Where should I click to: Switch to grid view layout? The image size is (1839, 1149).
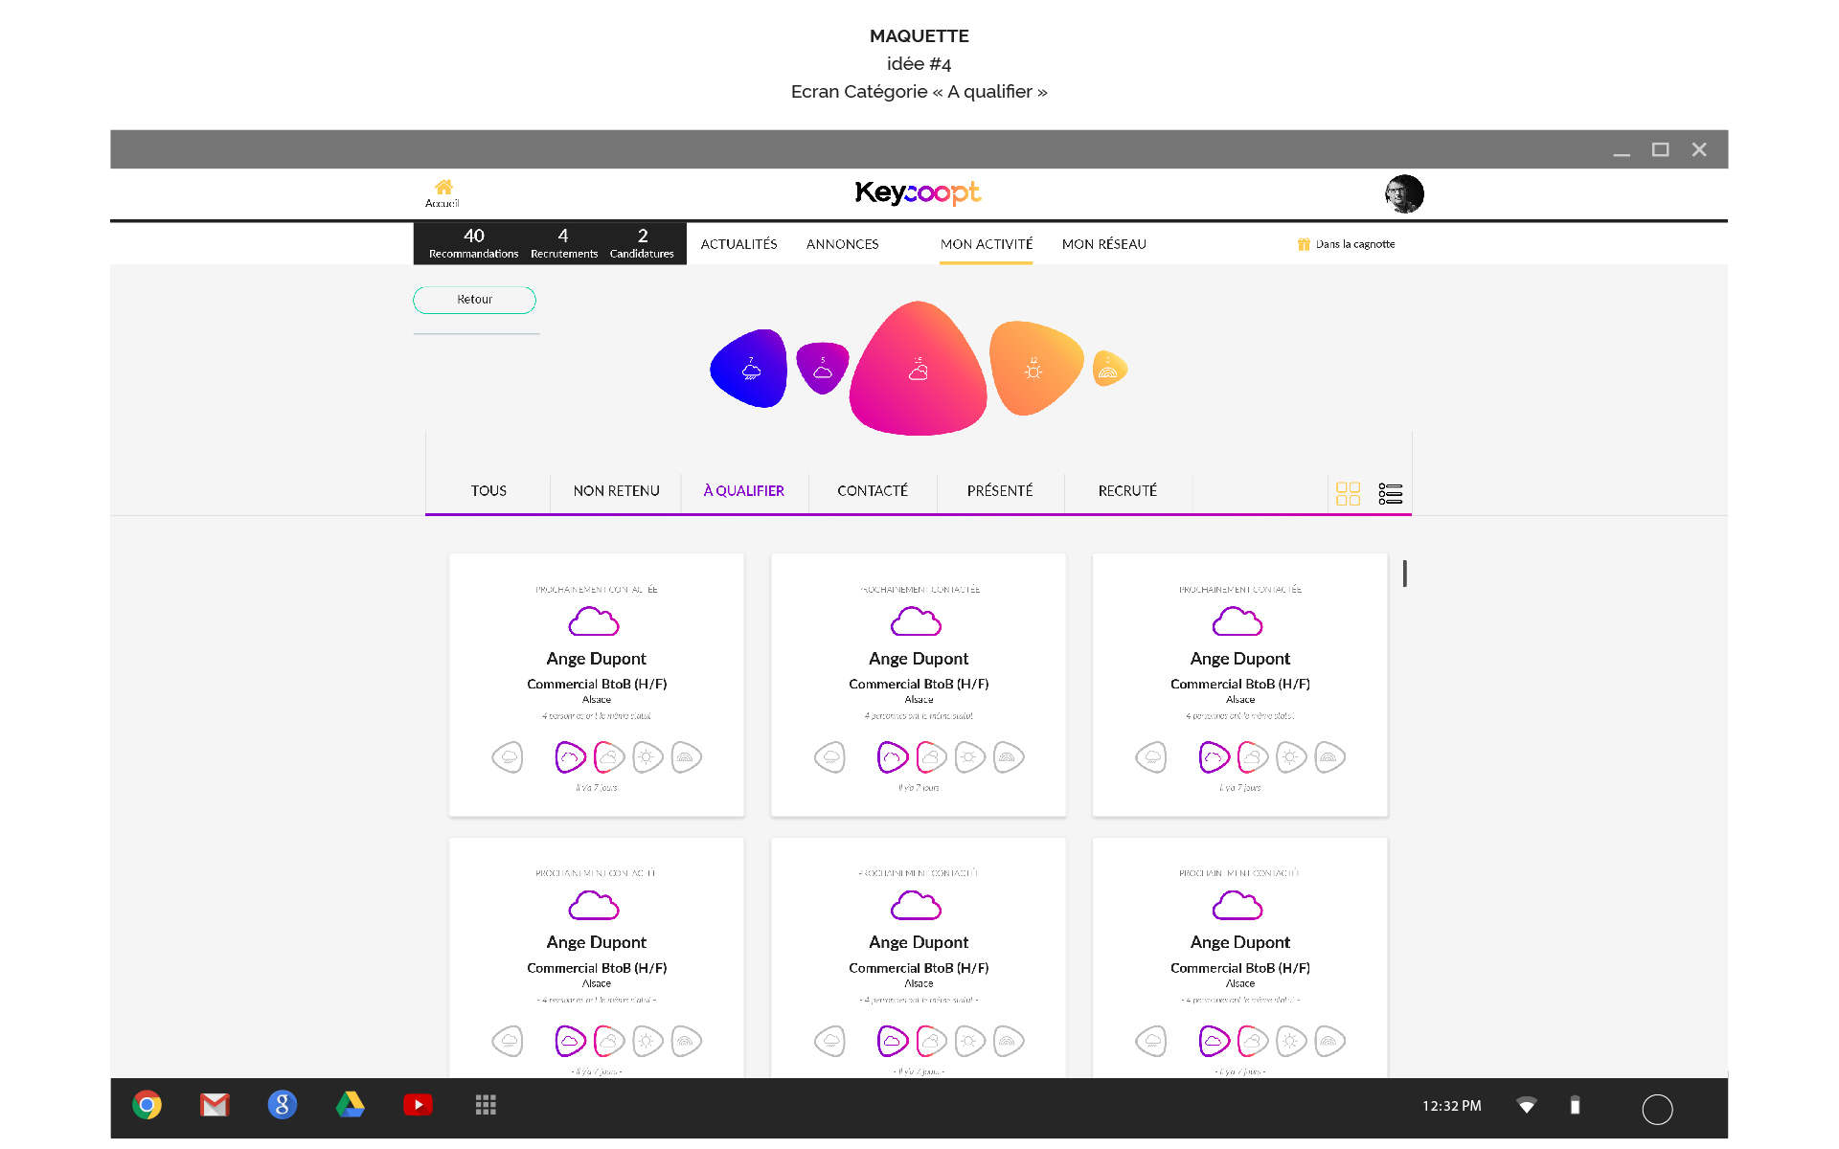tap(1348, 493)
